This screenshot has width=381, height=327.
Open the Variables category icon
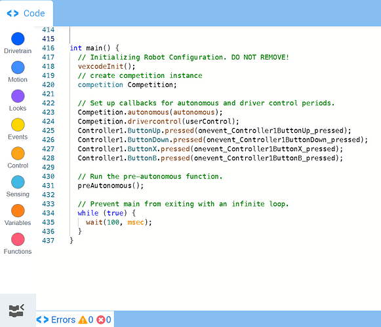(18, 211)
